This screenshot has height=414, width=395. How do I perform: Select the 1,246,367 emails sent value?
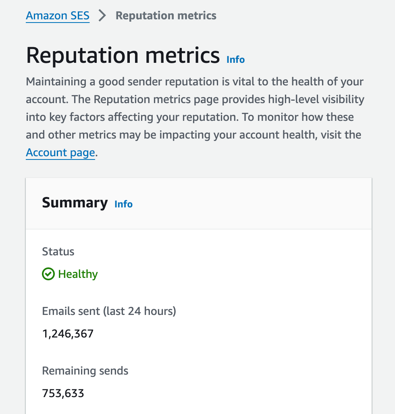pos(68,333)
